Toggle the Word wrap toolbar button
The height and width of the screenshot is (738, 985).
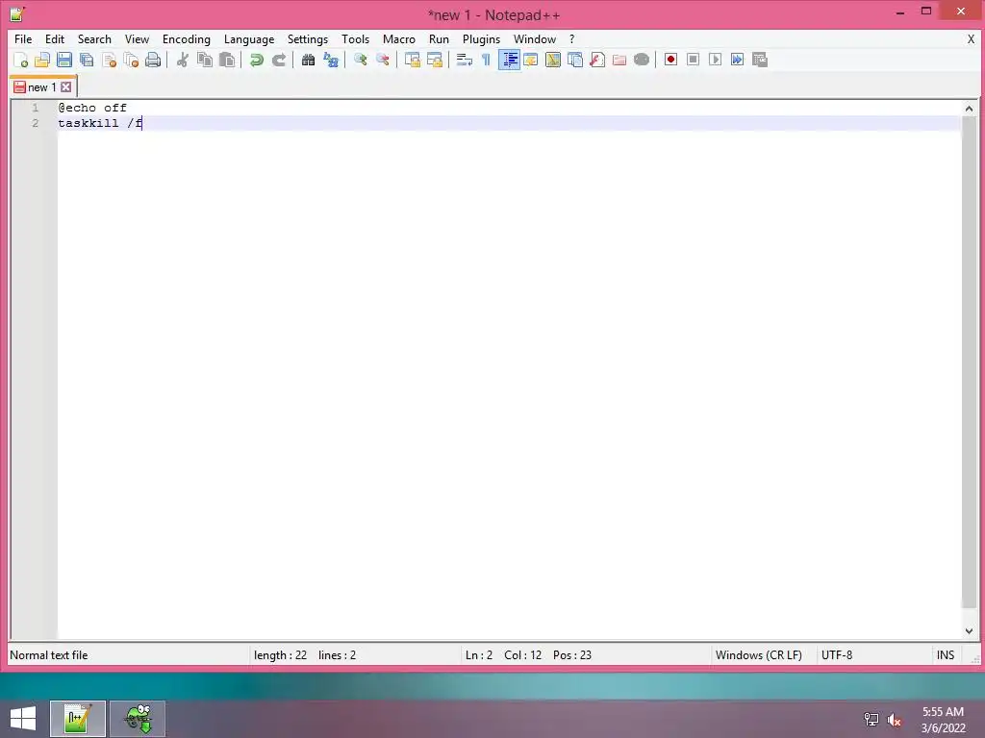pyautogui.click(x=465, y=60)
